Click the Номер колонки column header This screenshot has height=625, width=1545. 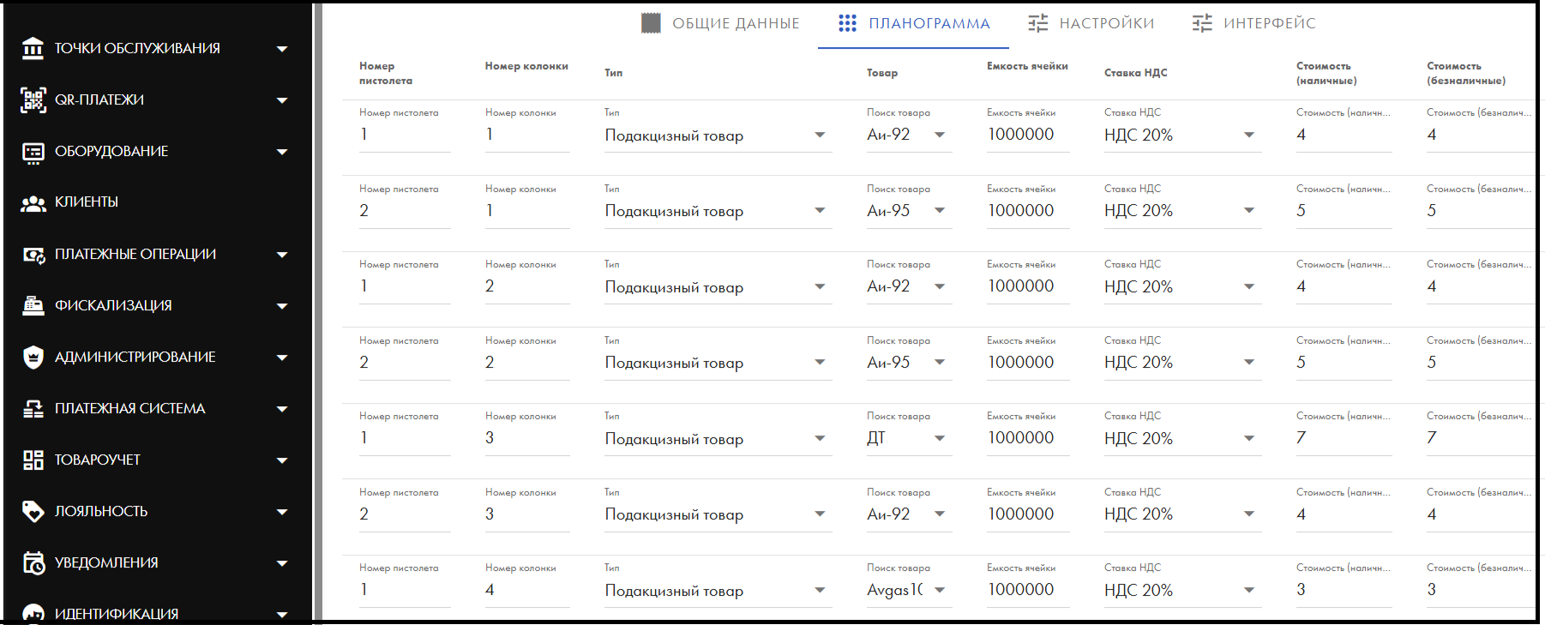pyautogui.click(x=526, y=66)
